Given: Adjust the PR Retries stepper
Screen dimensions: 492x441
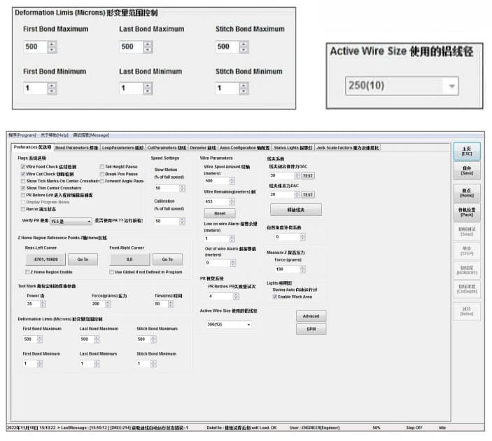Looking at the screenshot, I should [x=236, y=296].
